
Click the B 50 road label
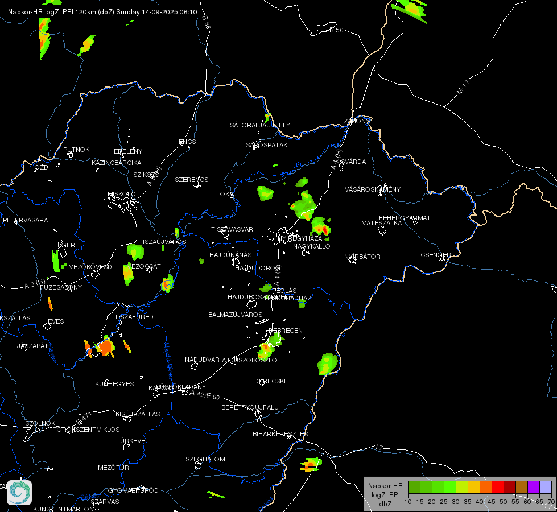tap(336, 30)
